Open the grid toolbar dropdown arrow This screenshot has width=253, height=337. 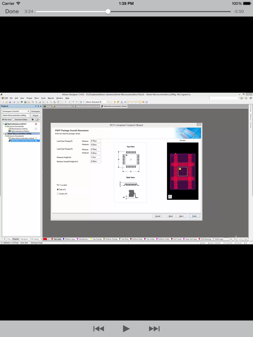[83, 102]
